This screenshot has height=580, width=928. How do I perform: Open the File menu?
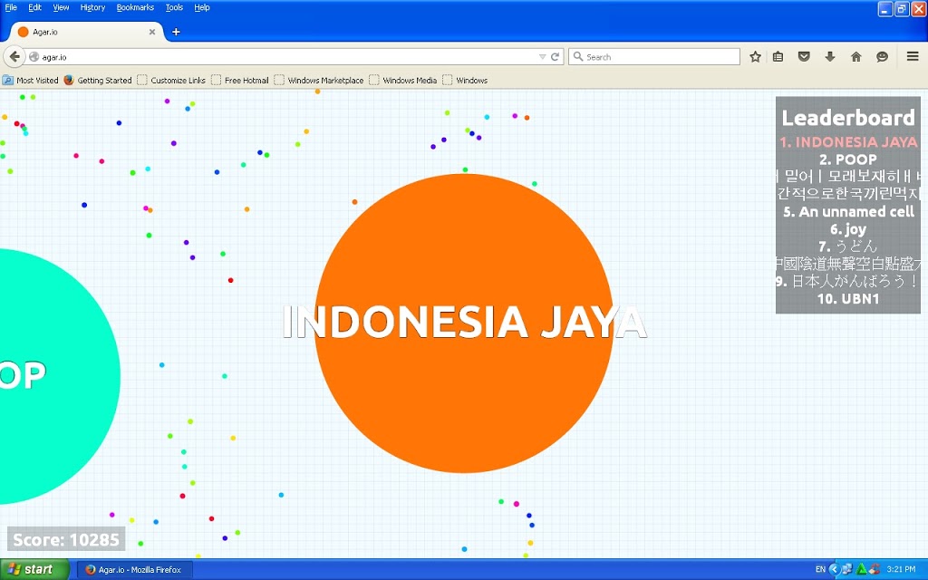click(x=11, y=7)
